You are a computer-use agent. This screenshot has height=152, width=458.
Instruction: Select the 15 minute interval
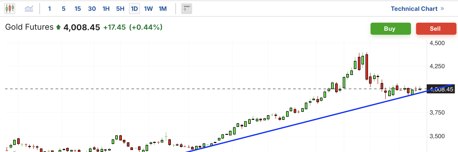(78, 9)
